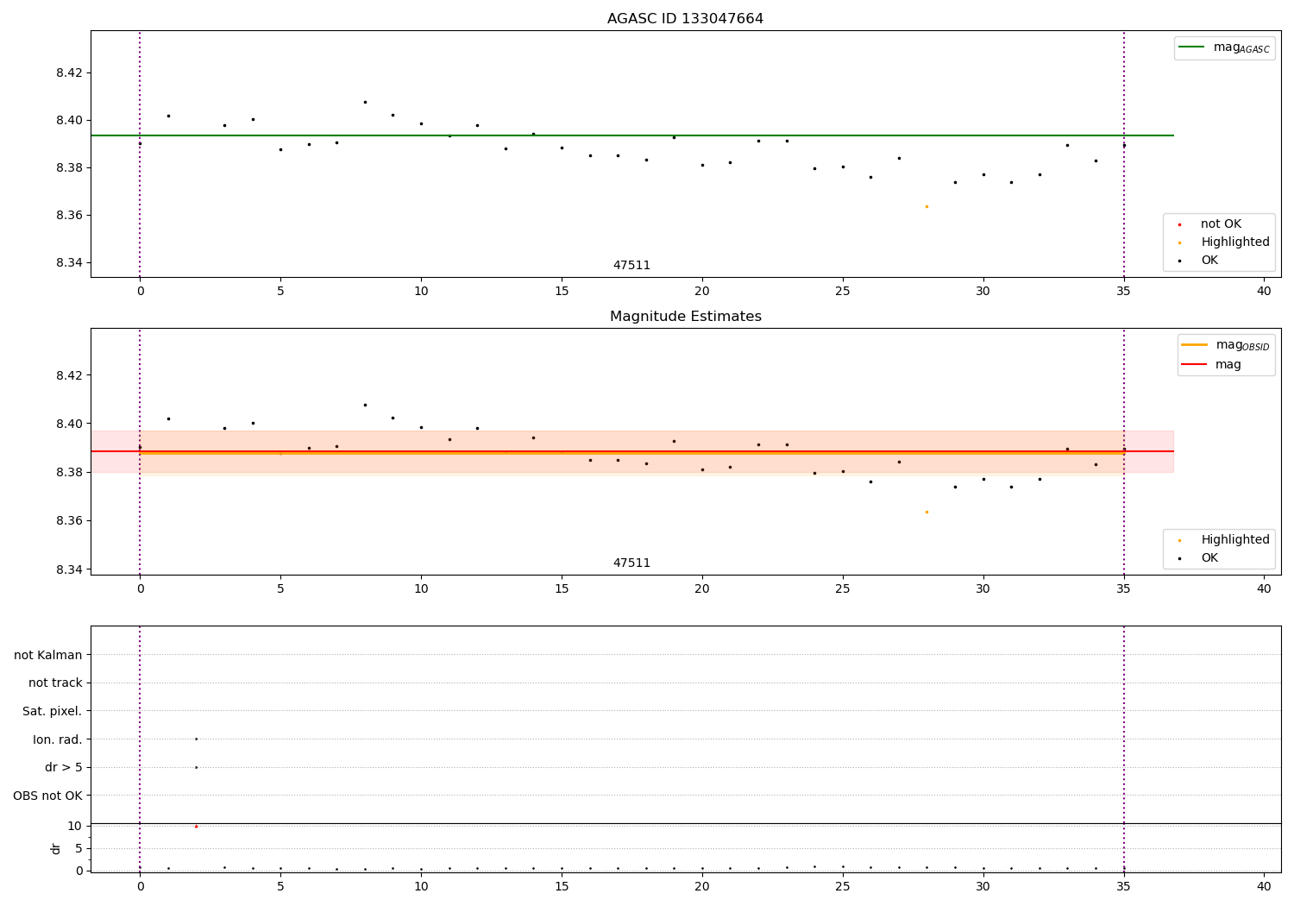Click the 'Ion. rad.' axis label
The height and width of the screenshot is (906, 1294).
tap(58, 739)
